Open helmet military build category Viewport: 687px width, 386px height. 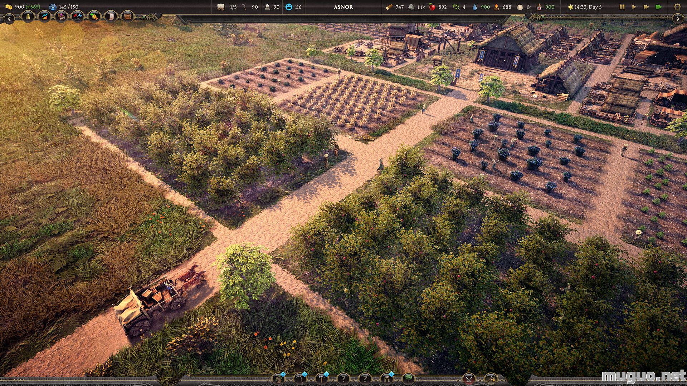click(386, 378)
